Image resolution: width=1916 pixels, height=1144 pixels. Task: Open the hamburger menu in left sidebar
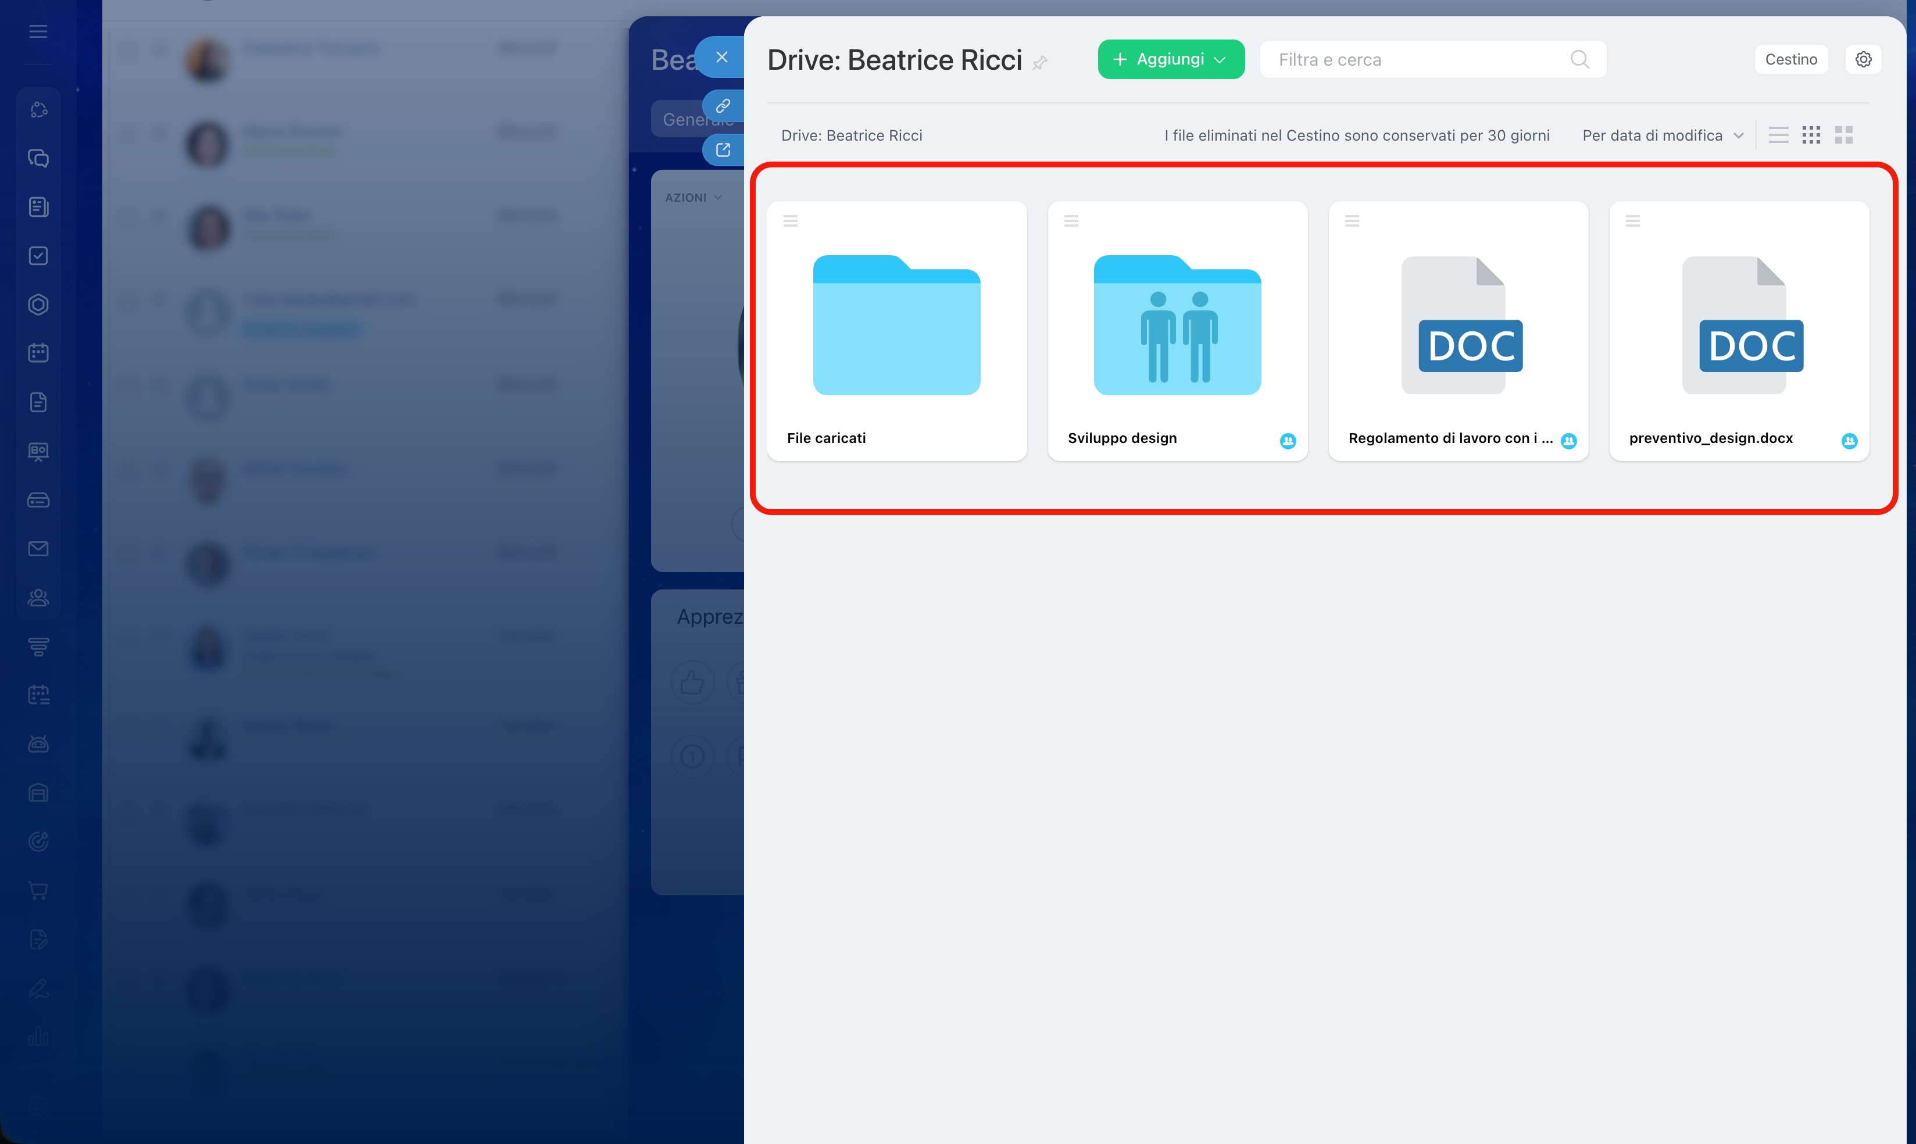click(38, 31)
